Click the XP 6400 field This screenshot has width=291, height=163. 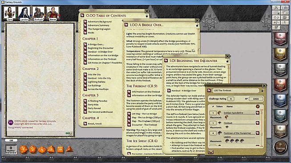tap(256, 99)
